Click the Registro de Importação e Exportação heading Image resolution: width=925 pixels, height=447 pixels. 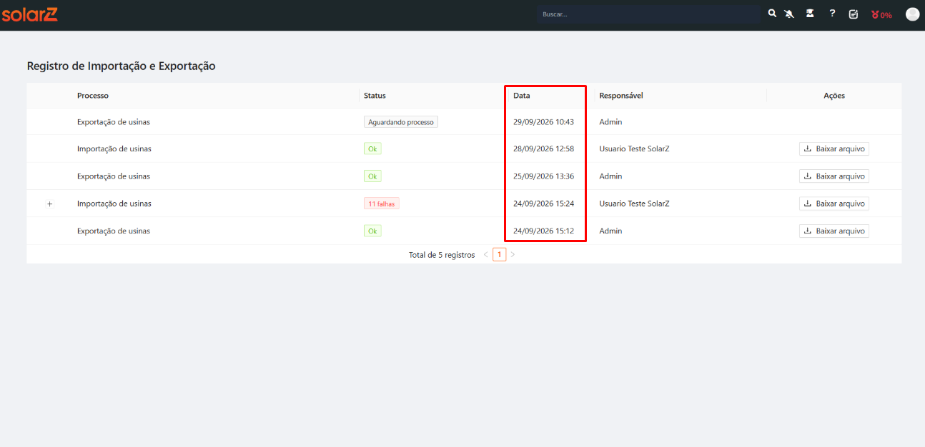pos(122,66)
